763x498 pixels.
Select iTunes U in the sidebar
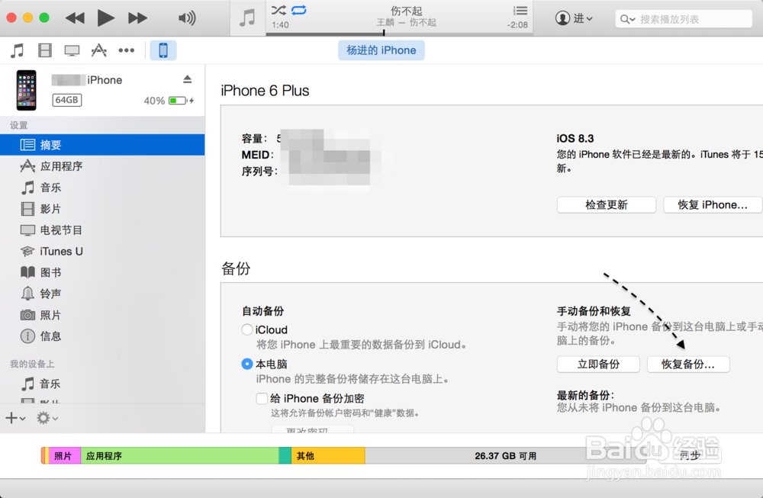point(102,252)
